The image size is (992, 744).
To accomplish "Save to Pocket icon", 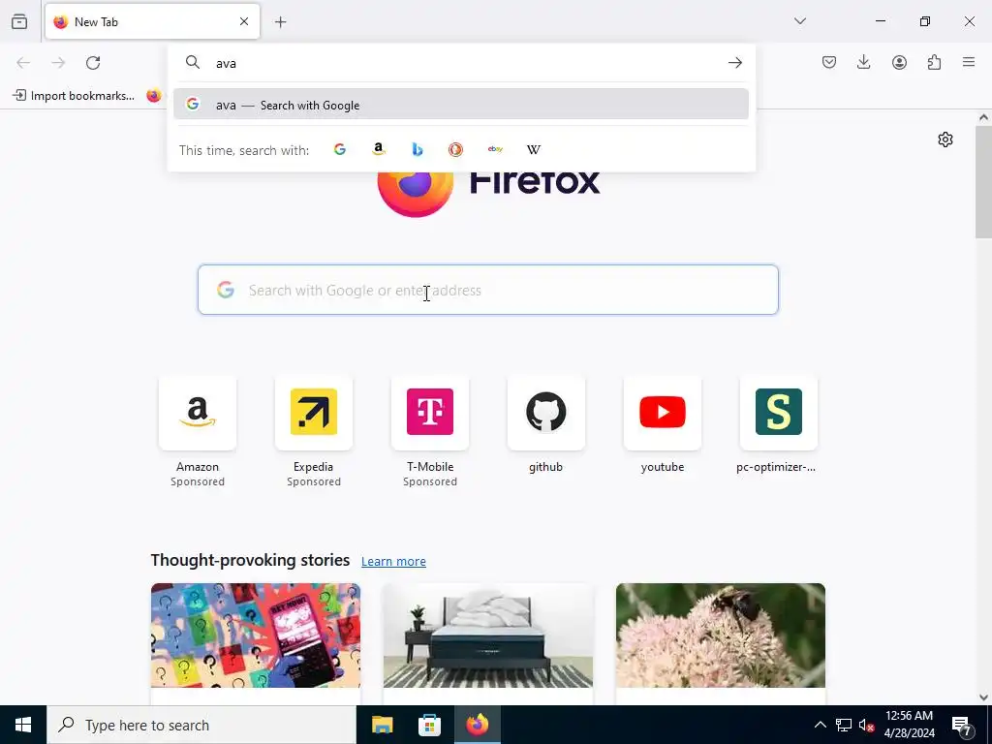I will pyautogui.click(x=829, y=62).
